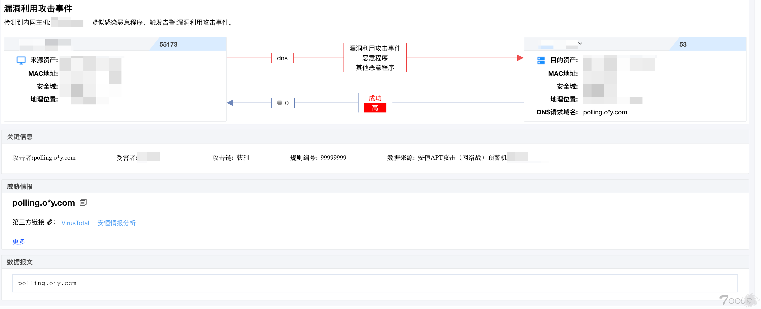Click the dns protocol label
This screenshot has width=761, height=309.
(x=282, y=58)
